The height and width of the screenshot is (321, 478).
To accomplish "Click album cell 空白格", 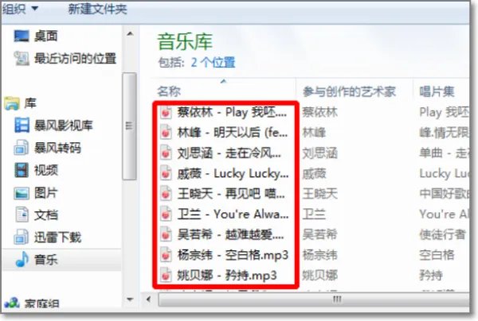I will (x=437, y=255).
